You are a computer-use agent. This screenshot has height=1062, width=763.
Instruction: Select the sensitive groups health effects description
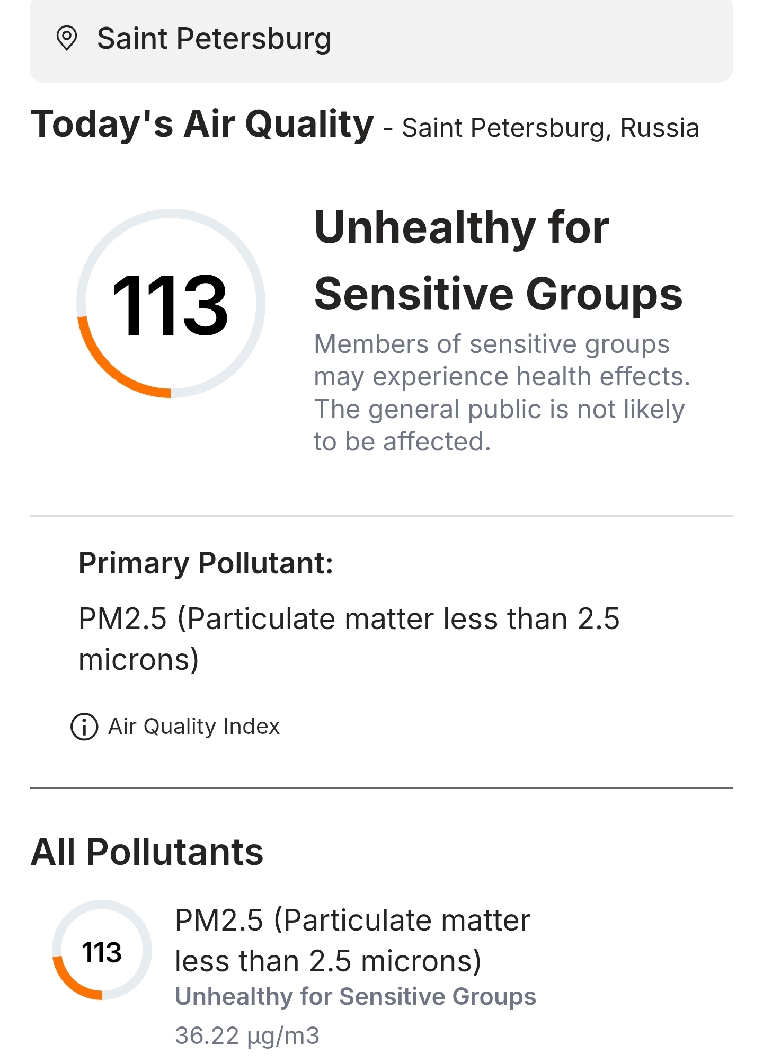point(502,393)
